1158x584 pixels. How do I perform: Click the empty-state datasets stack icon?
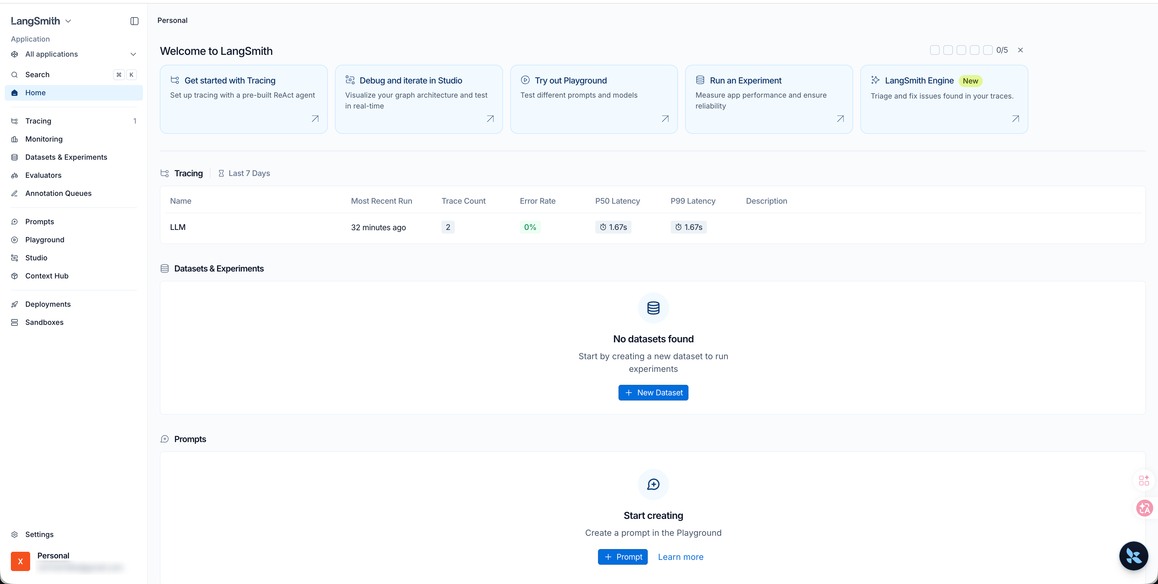[x=653, y=308]
